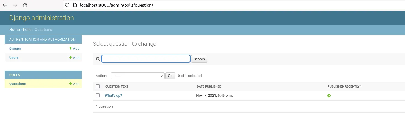Check the box for "What's up?" row
The image size is (405, 114).
(x=98, y=95)
